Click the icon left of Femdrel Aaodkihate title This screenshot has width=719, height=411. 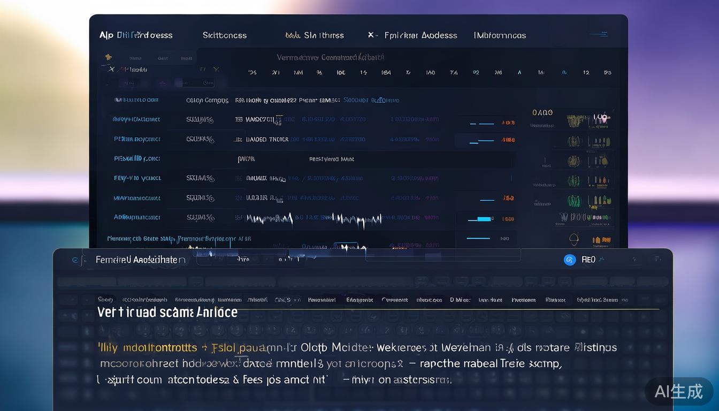tap(75, 260)
